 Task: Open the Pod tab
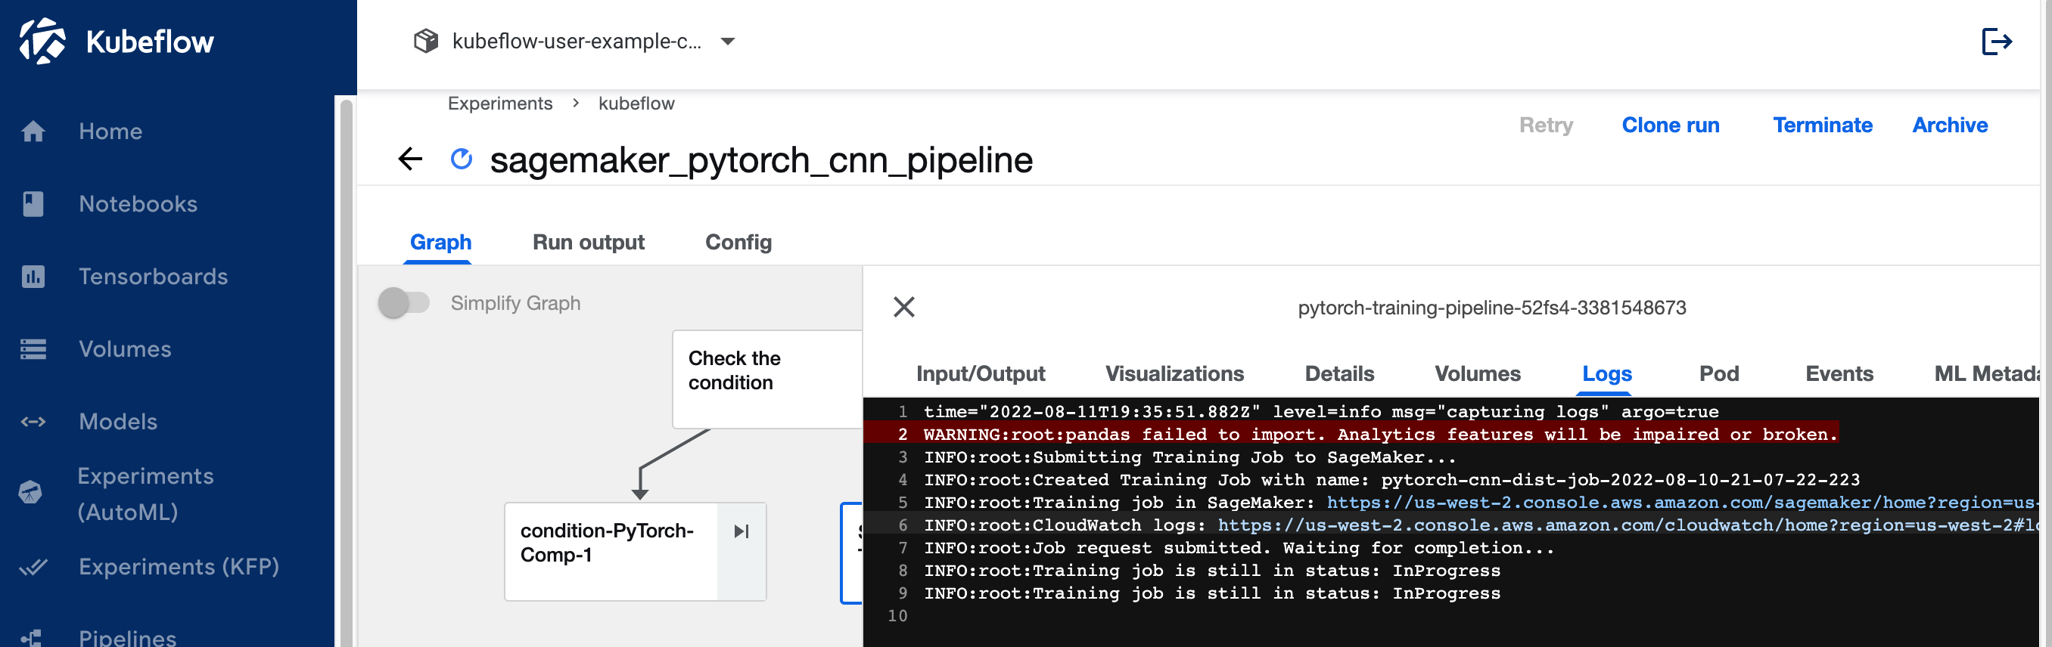click(x=1719, y=373)
